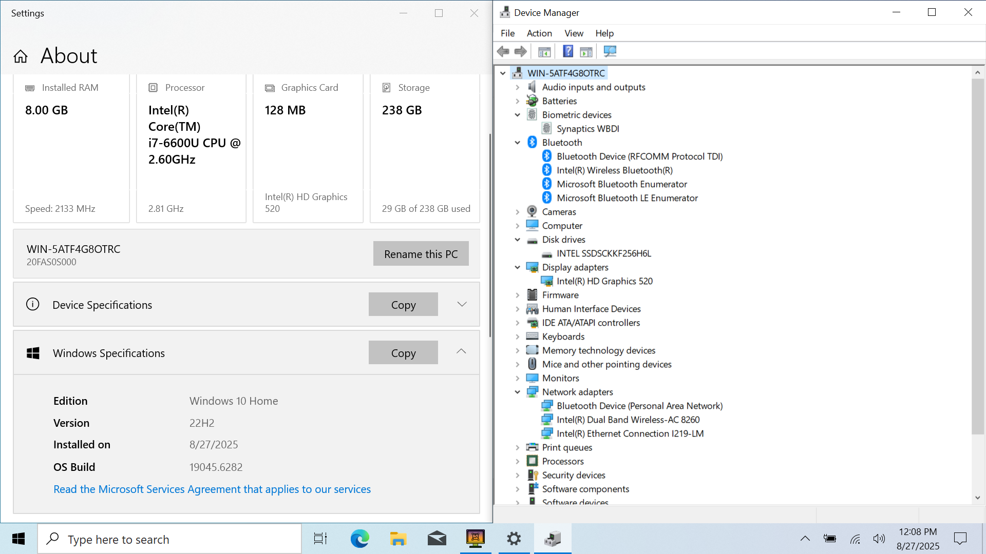
Task: Click the Back arrow in Device Manager toolbar
Action: pos(503,51)
